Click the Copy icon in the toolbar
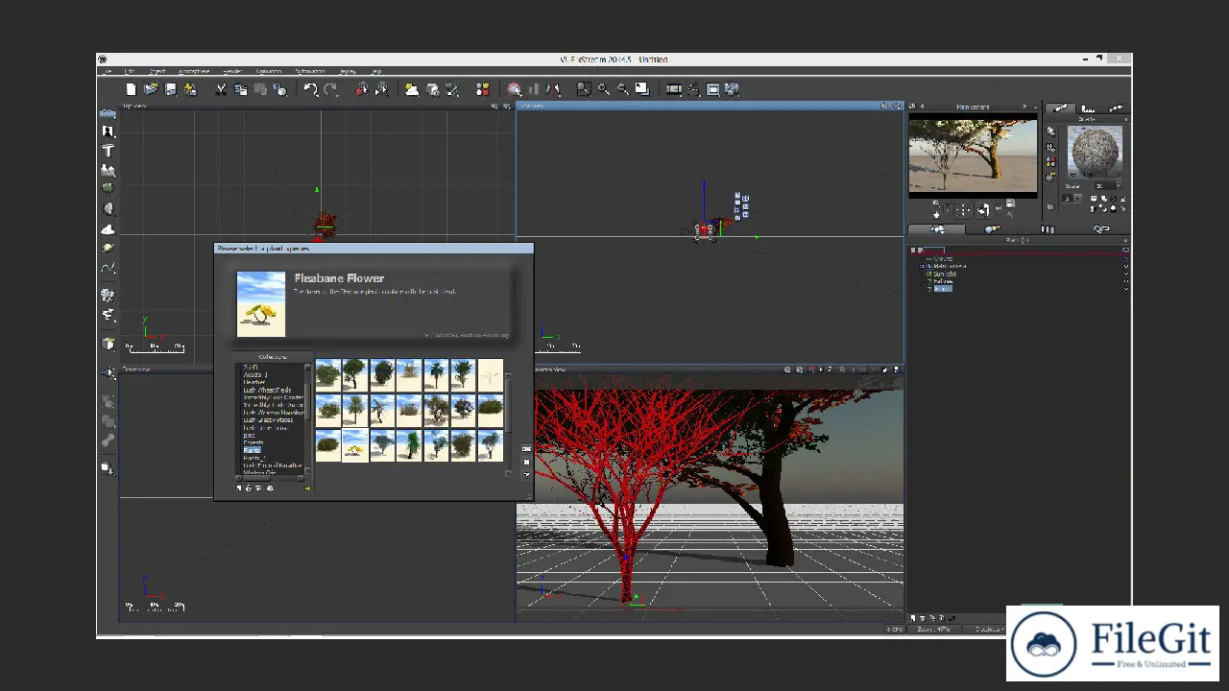Viewport: 1229px width, 691px height. [241, 89]
